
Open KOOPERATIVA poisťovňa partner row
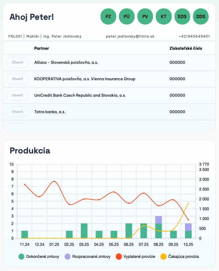point(17,79)
